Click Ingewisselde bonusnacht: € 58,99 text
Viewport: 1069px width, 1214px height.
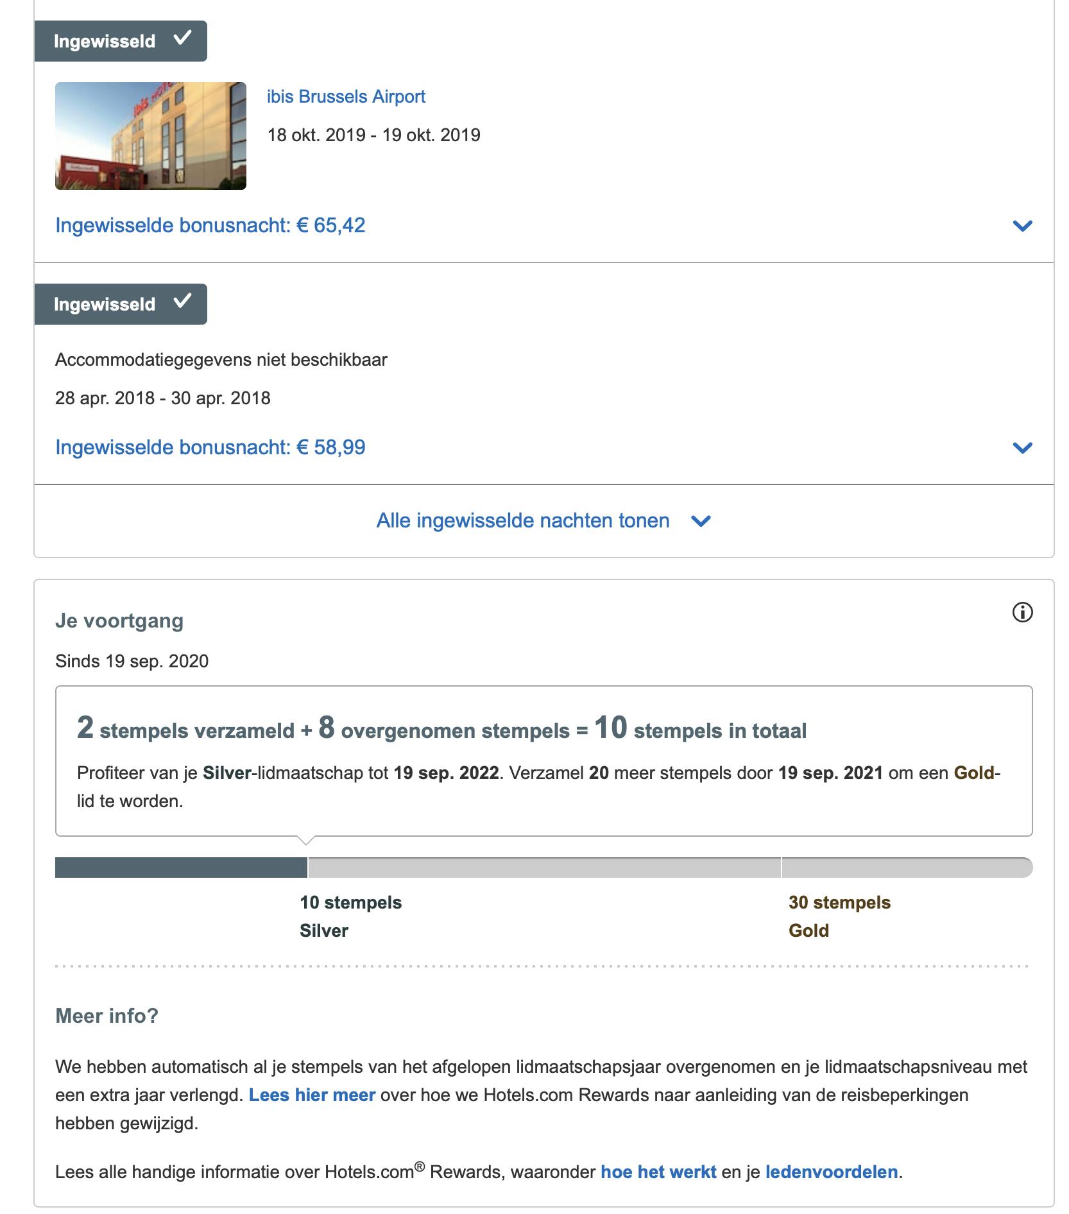210,447
